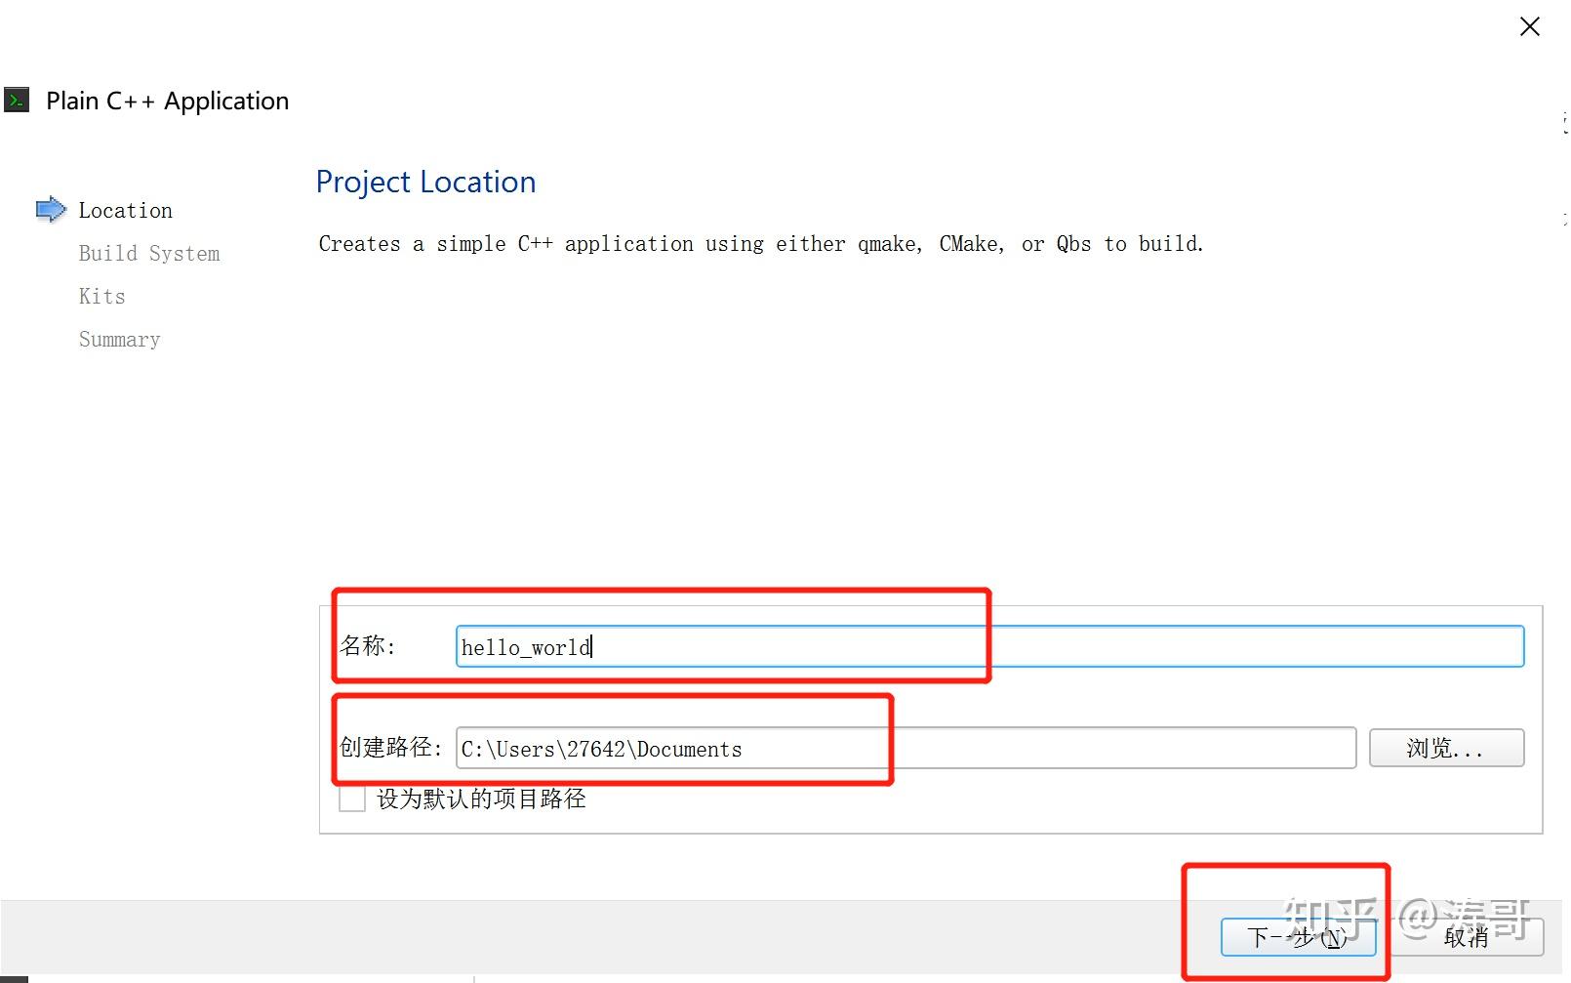This screenshot has height=983, width=1571.
Task: Select the C:\Users\27642\Documents path text
Action: (x=600, y=749)
